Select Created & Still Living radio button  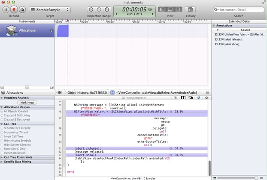point(2,115)
